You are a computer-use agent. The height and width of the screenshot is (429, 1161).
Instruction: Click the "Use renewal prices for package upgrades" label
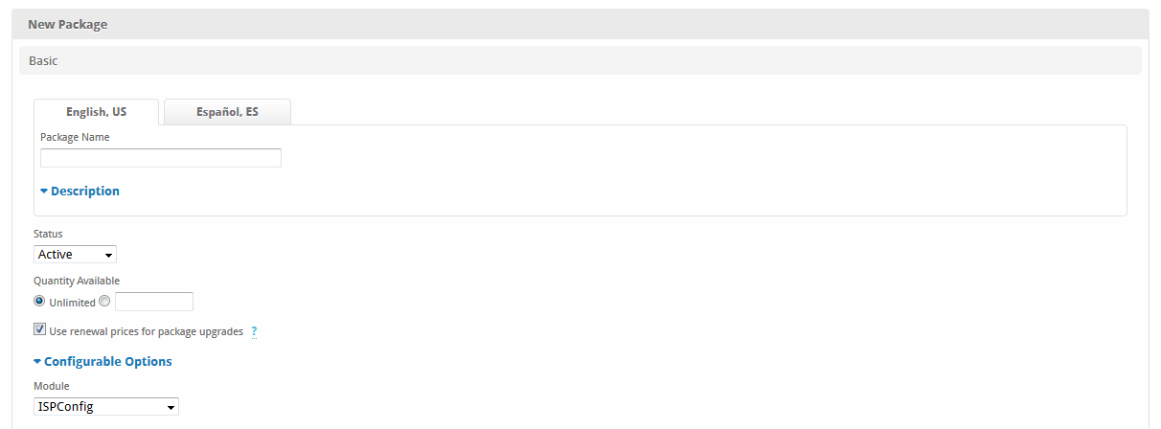(146, 332)
